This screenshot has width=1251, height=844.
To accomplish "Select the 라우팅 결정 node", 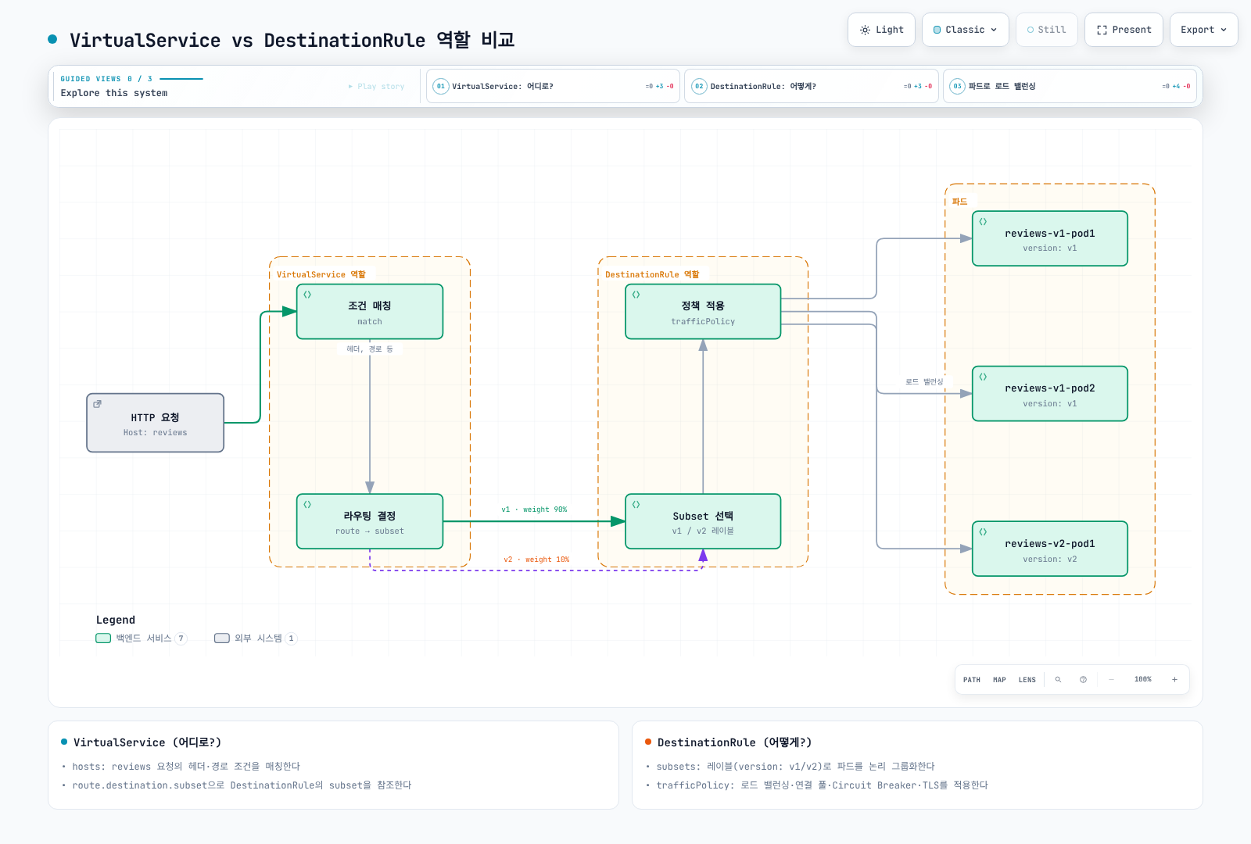I will click(370, 521).
